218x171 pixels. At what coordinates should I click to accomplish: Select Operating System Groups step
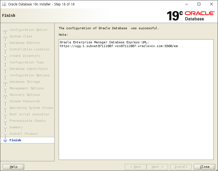point(31,108)
